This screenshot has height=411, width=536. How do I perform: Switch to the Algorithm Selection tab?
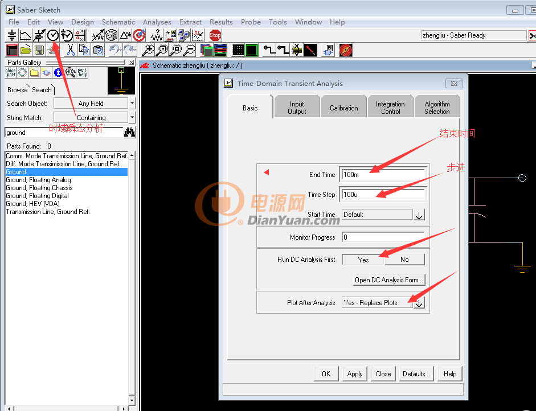[437, 108]
